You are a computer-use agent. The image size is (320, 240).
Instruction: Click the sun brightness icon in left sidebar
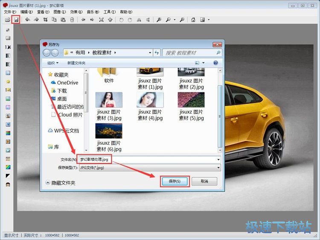(8, 82)
